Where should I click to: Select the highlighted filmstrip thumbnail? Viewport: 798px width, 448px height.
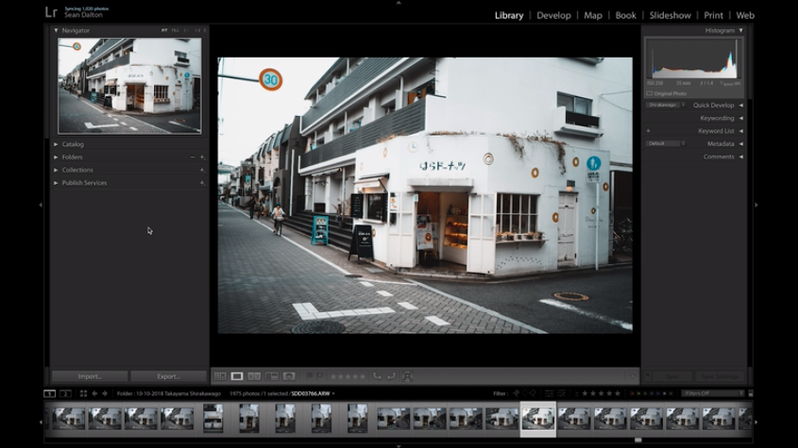click(538, 418)
